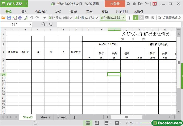
Task: Expand the name box dropdown arrow
Action: point(30,25)
